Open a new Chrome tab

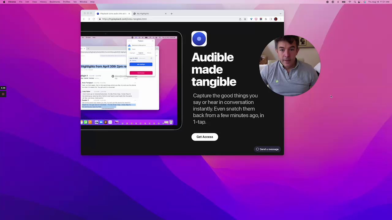point(171,13)
